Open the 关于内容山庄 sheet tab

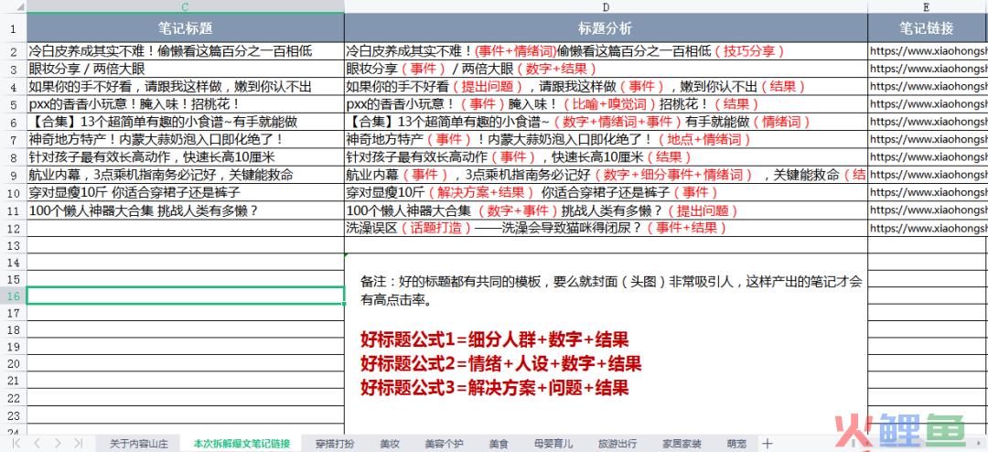click(139, 444)
